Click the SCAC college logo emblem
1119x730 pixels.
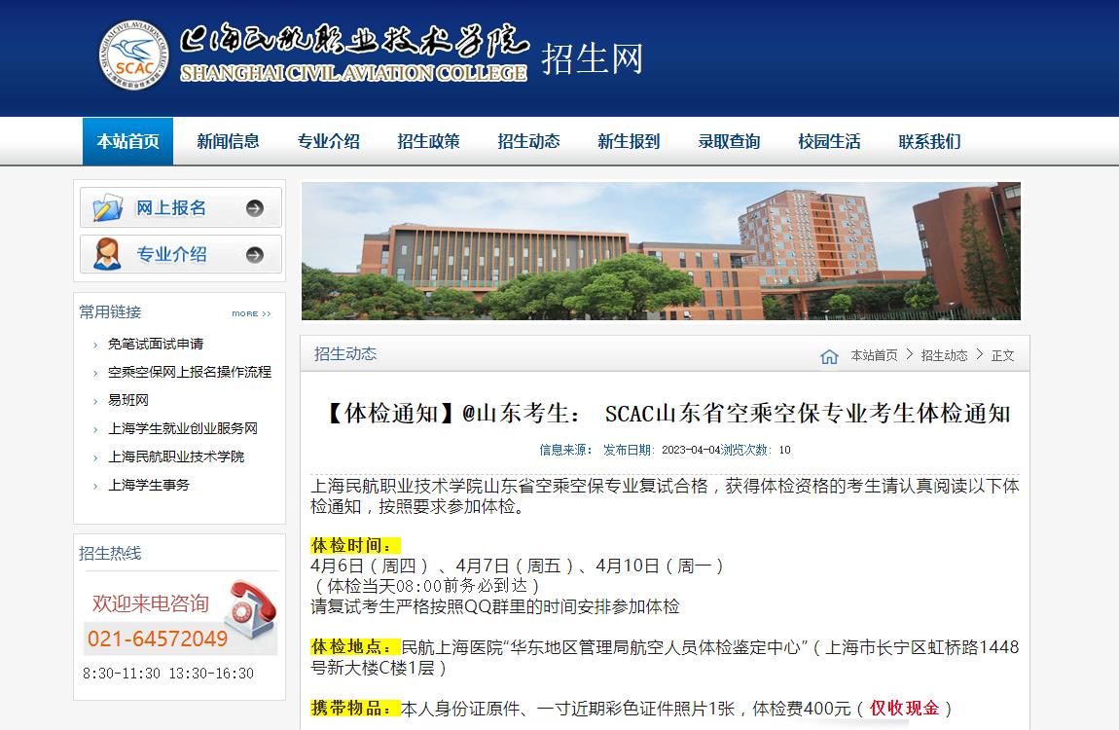pyautogui.click(x=133, y=55)
